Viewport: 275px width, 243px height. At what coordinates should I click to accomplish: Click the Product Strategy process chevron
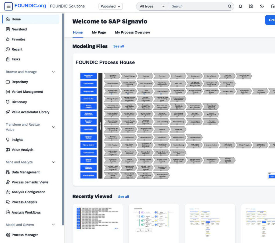pos(129,76)
